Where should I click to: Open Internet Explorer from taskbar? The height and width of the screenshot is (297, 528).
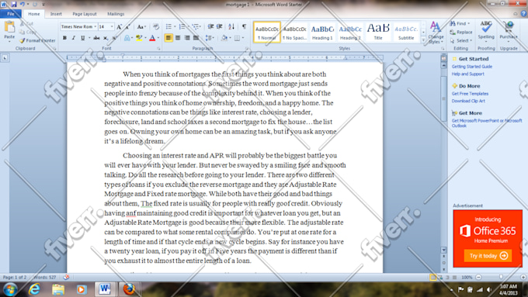tap(34, 289)
